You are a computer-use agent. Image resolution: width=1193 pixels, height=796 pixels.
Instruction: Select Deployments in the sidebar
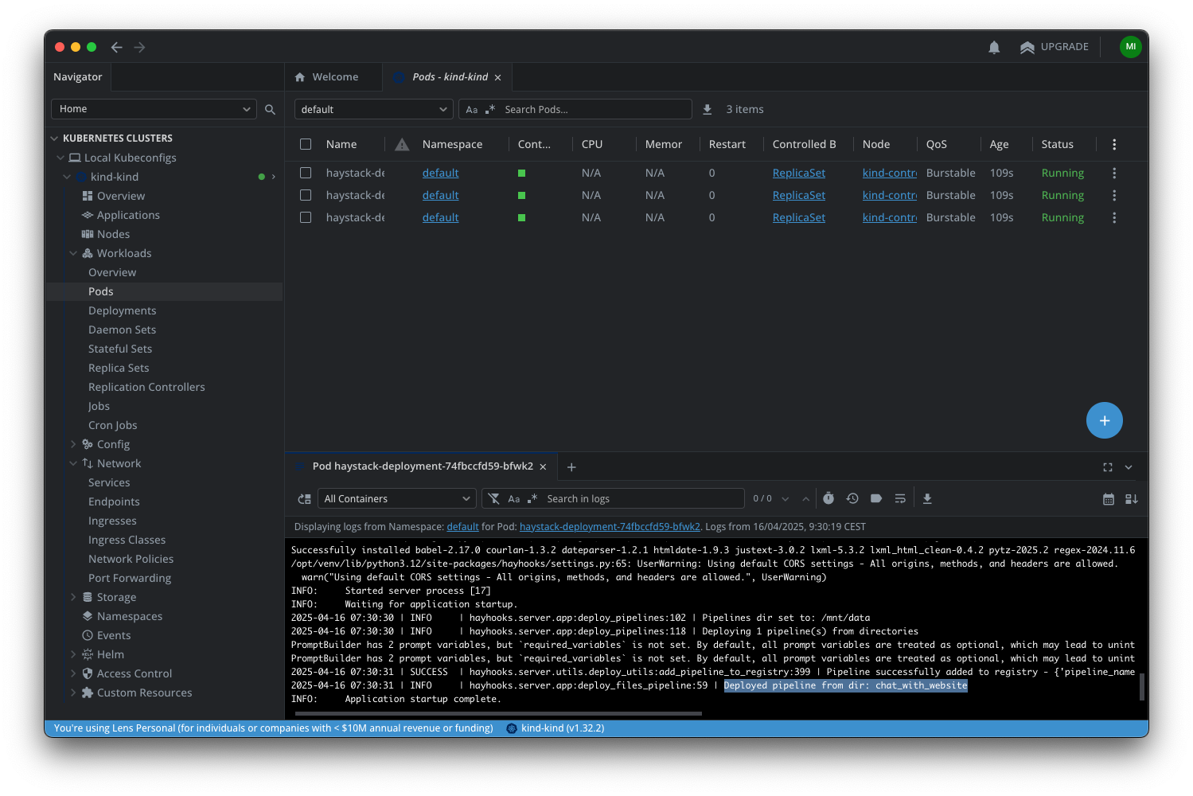[122, 310]
